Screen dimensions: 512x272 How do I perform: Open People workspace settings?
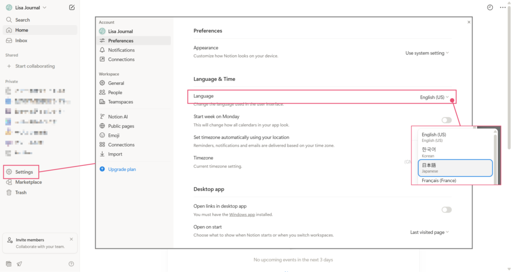coord(134,92)
